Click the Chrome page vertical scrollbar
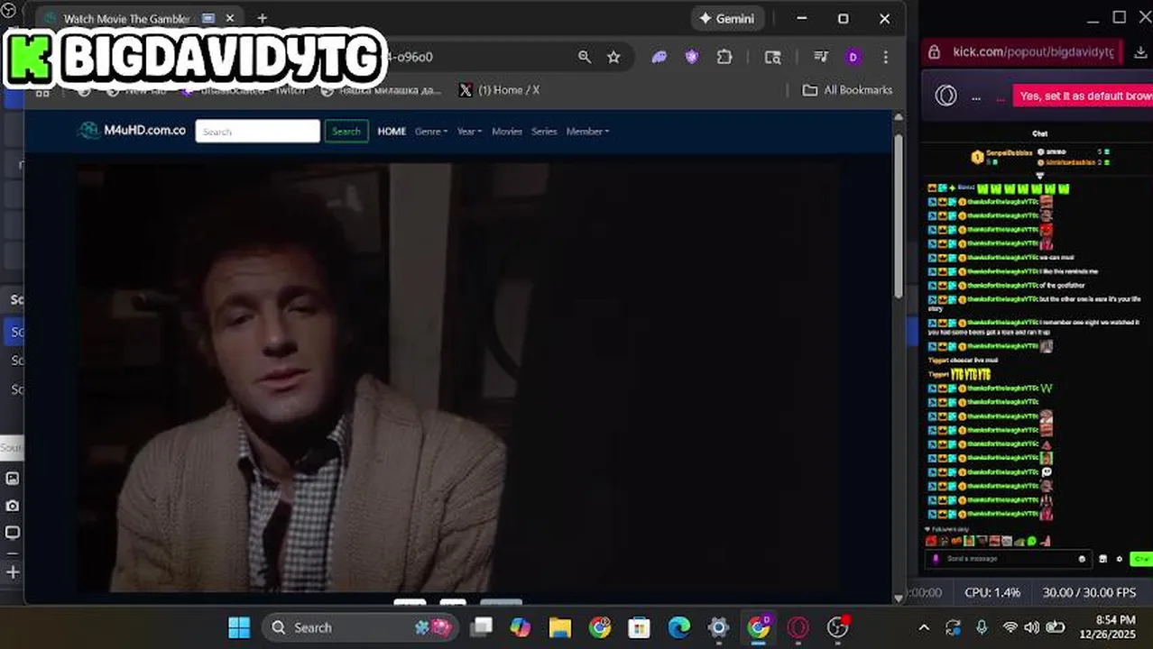 [899, 216]
